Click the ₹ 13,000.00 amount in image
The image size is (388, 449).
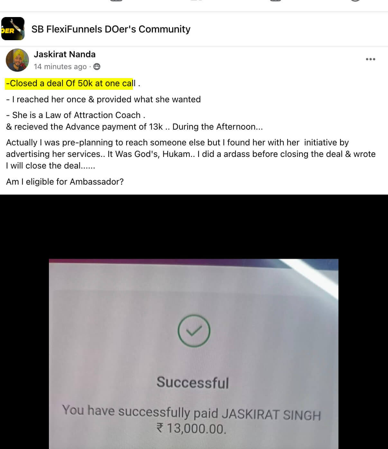(x=191, y=428)
